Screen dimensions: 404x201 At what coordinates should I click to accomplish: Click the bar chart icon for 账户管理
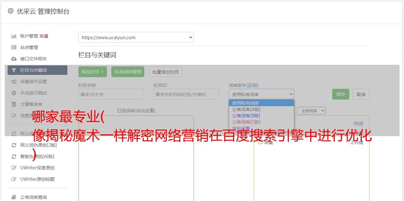point(14,36)
